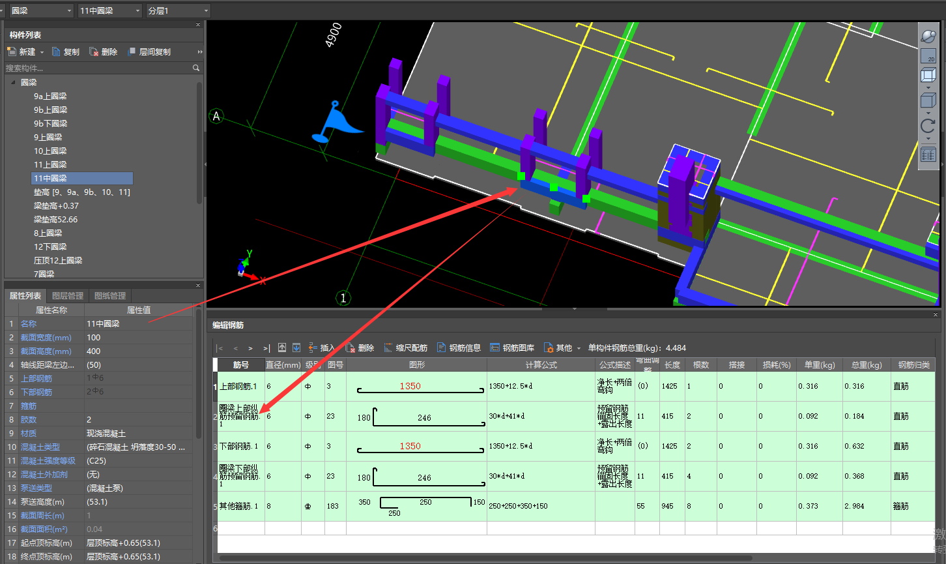
Task: Switch to 属性列表 tab
Action: click(25, 296)
